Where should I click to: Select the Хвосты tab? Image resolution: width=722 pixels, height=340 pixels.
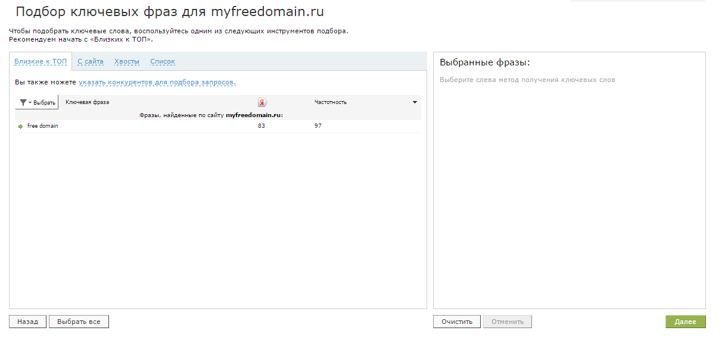[x=127, y=61]
